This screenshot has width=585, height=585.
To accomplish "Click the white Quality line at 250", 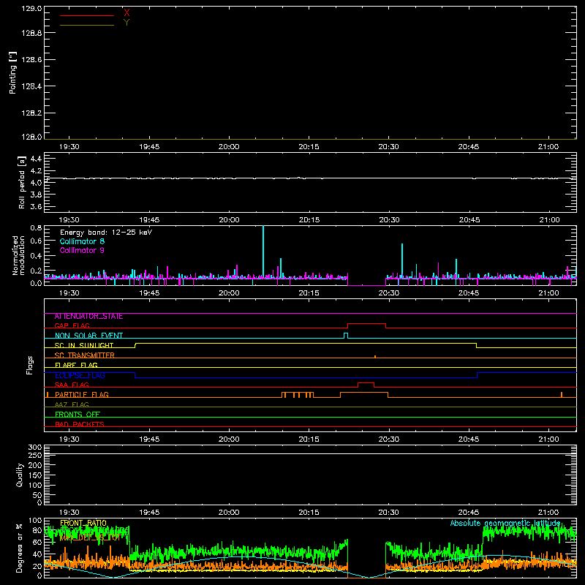I will point(310,453).
